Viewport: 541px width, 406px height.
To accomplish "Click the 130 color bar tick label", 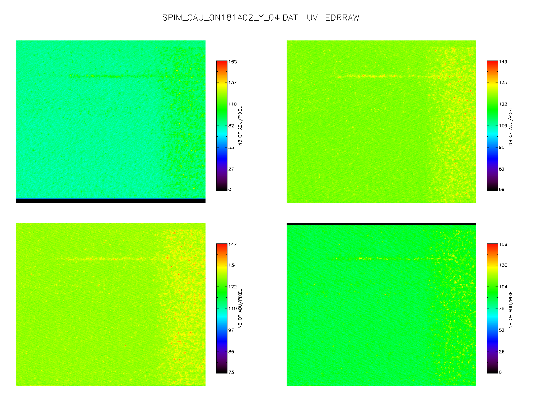I will (x=503, y=265).
